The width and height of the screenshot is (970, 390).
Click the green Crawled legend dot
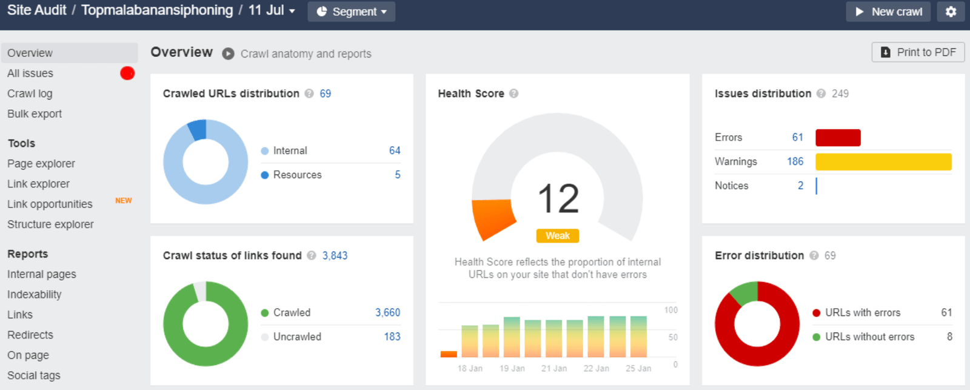click(x=265, y=313)
